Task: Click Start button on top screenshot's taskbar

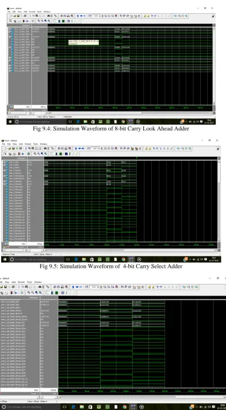Action: point(10,122)
